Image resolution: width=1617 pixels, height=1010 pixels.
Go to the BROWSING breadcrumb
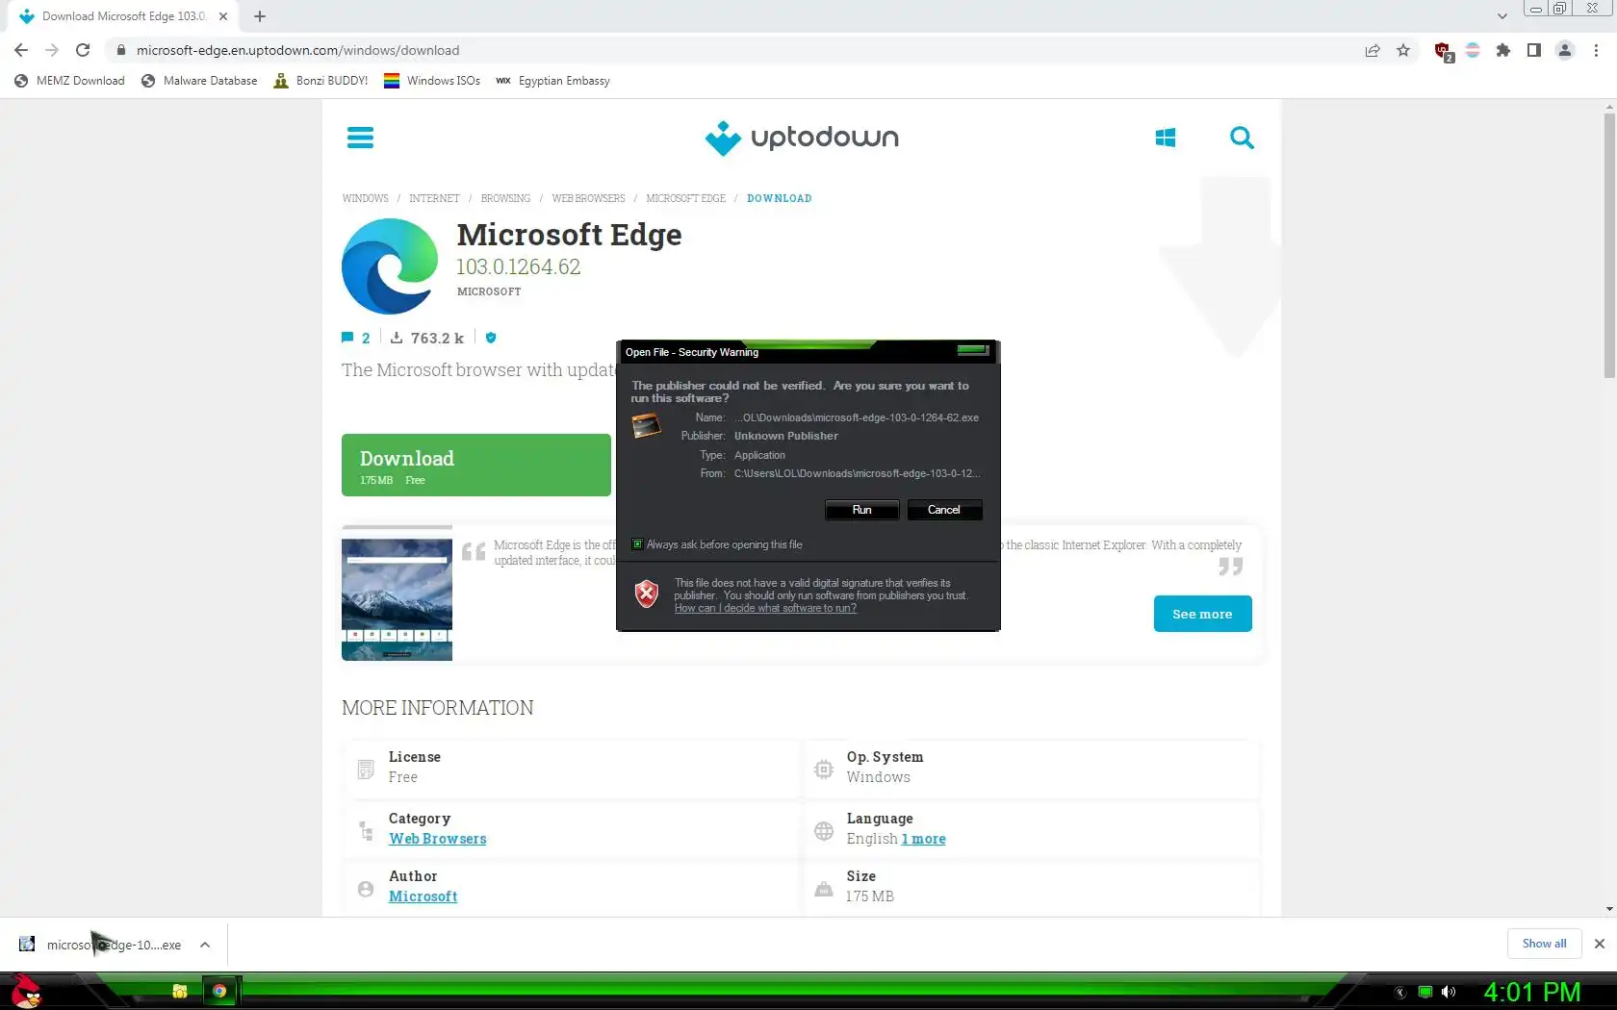click(x=505, y=198)
